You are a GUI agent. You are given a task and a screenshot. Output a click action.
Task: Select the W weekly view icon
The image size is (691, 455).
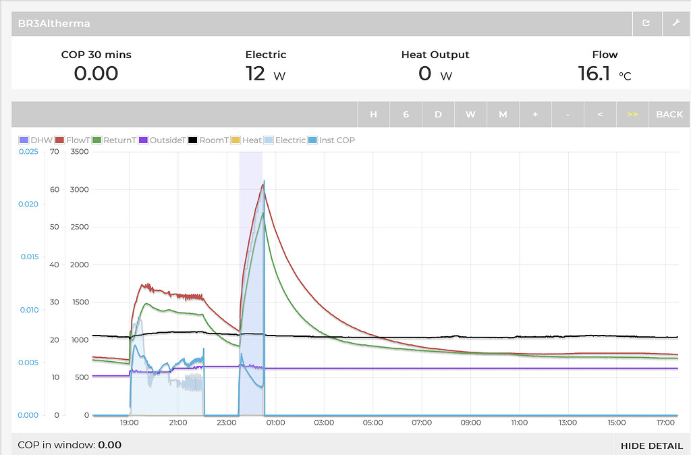[470, 114]
